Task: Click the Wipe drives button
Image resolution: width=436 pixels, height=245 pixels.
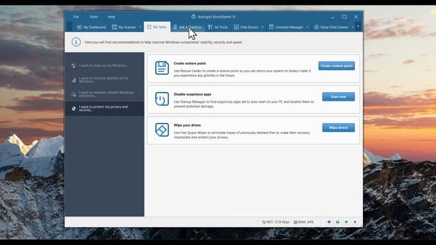Action: tap(339, 128)
